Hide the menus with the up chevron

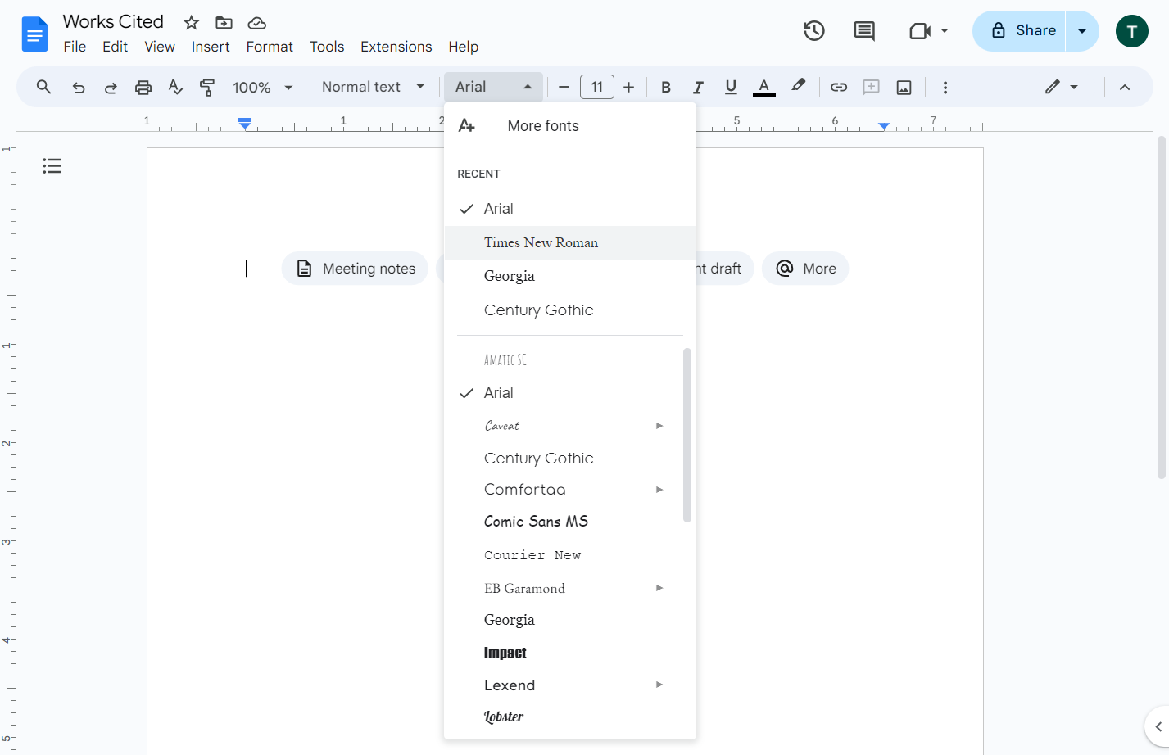pyautogui.click(x=1125, y=87)
